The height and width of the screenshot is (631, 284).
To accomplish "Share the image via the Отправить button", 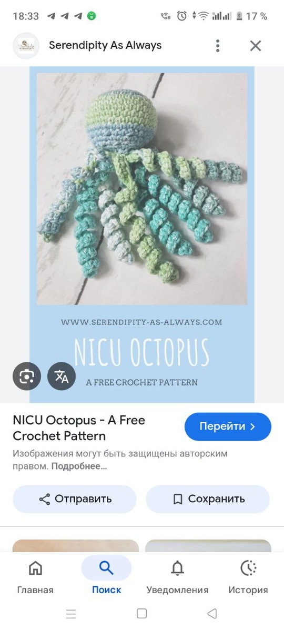I will coord(75,499).
